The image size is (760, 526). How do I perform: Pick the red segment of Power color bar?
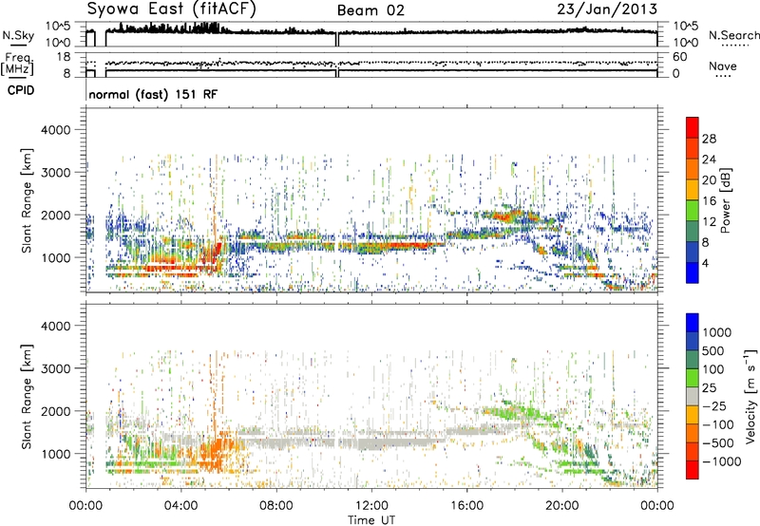coord(693,128)
